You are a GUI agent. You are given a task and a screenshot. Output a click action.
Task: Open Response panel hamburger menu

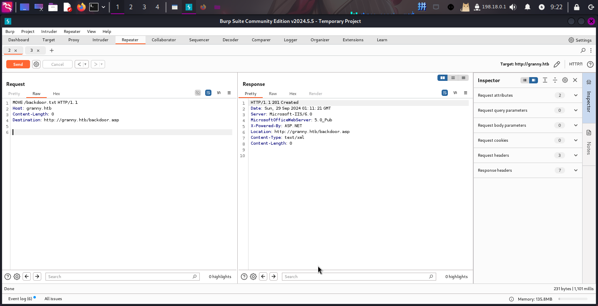[465, 93]
